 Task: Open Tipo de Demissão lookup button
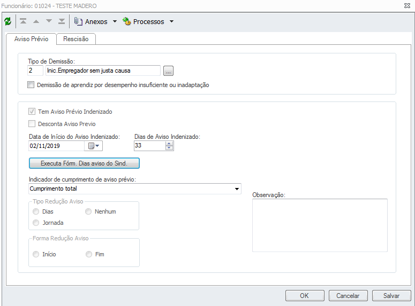click(x=168, y=70)
